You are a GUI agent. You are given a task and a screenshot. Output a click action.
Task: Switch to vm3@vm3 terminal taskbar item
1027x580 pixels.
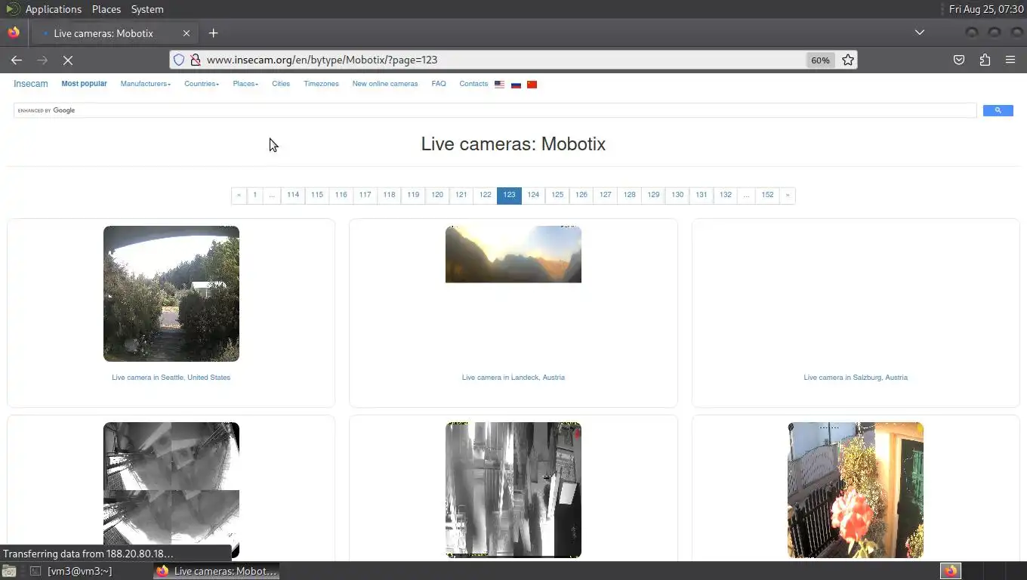[x=72, y=571]
